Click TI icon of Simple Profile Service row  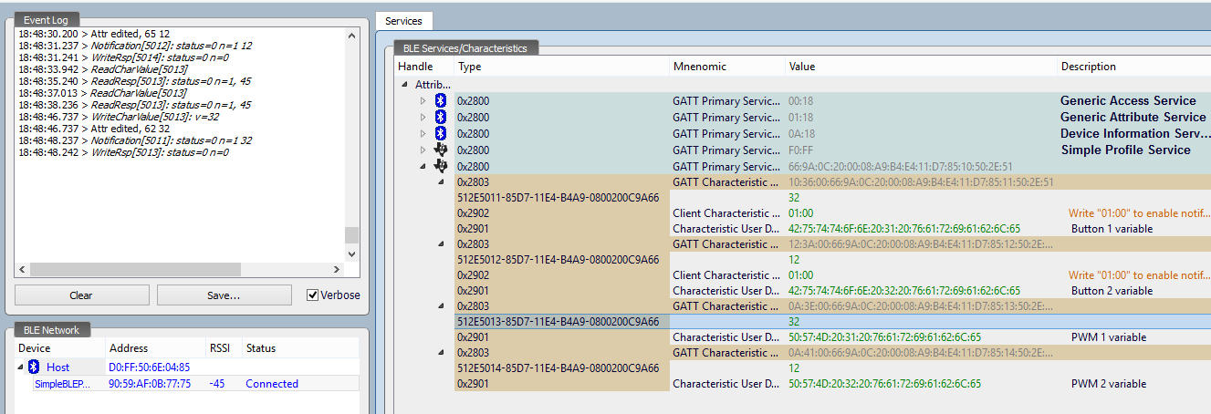tap(441, 150)
